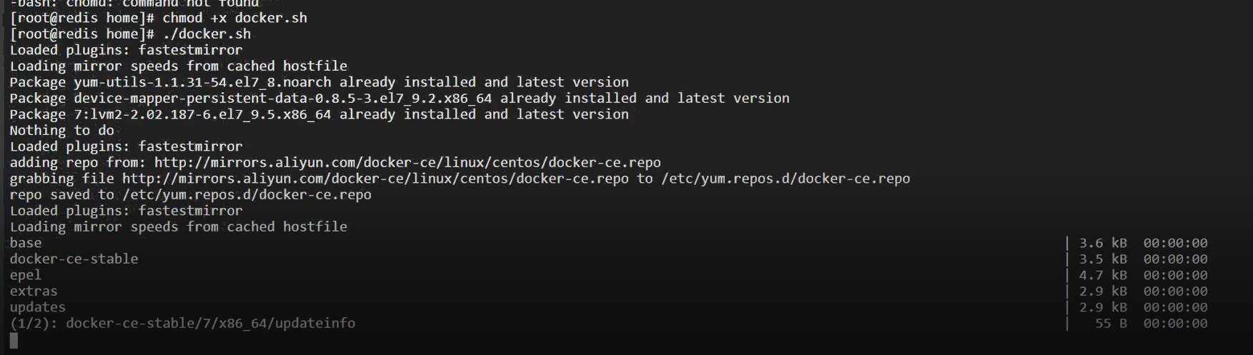Click the "base" repository row label

point(26,243)
